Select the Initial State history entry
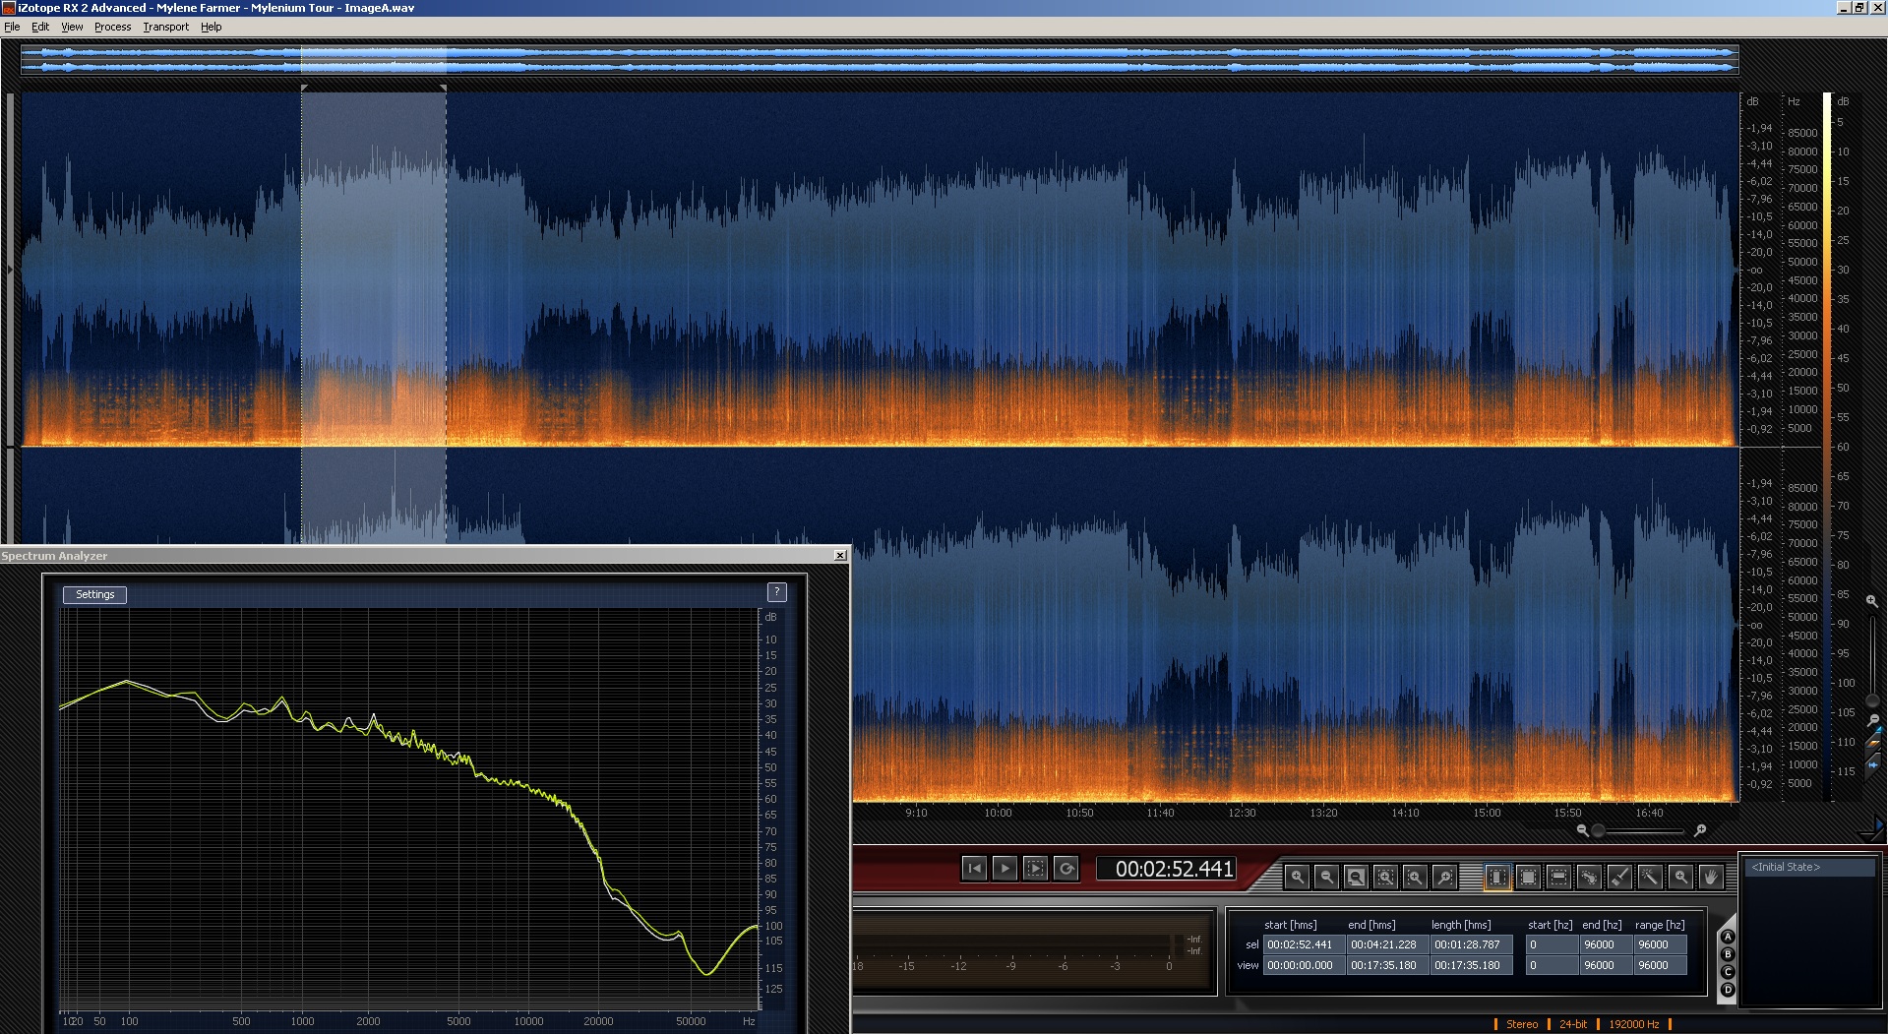The width and height of the screenshot is (1888, 1034). (x=1810, y=867)
